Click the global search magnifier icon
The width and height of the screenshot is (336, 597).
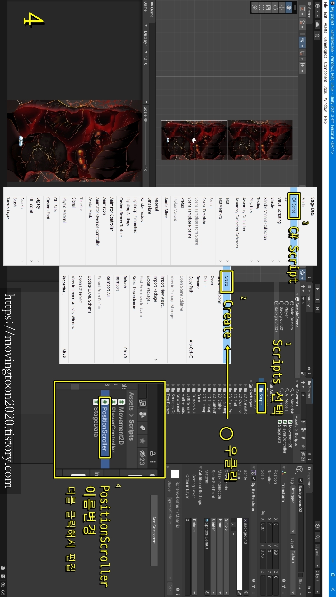click(x=317, y=537)
